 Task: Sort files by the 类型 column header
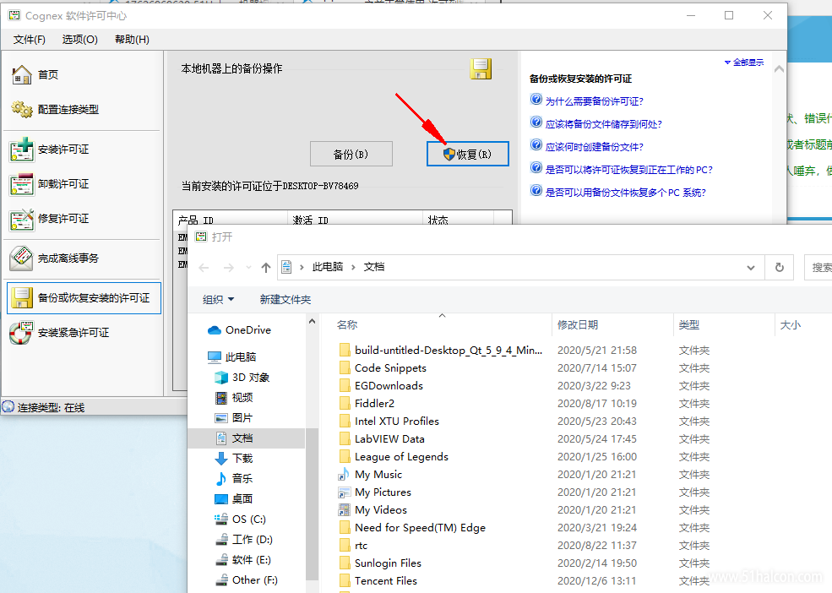(724, 325)
